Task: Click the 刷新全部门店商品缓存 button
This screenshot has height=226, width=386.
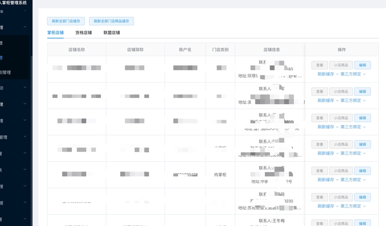Action: [x=111, y=21]
